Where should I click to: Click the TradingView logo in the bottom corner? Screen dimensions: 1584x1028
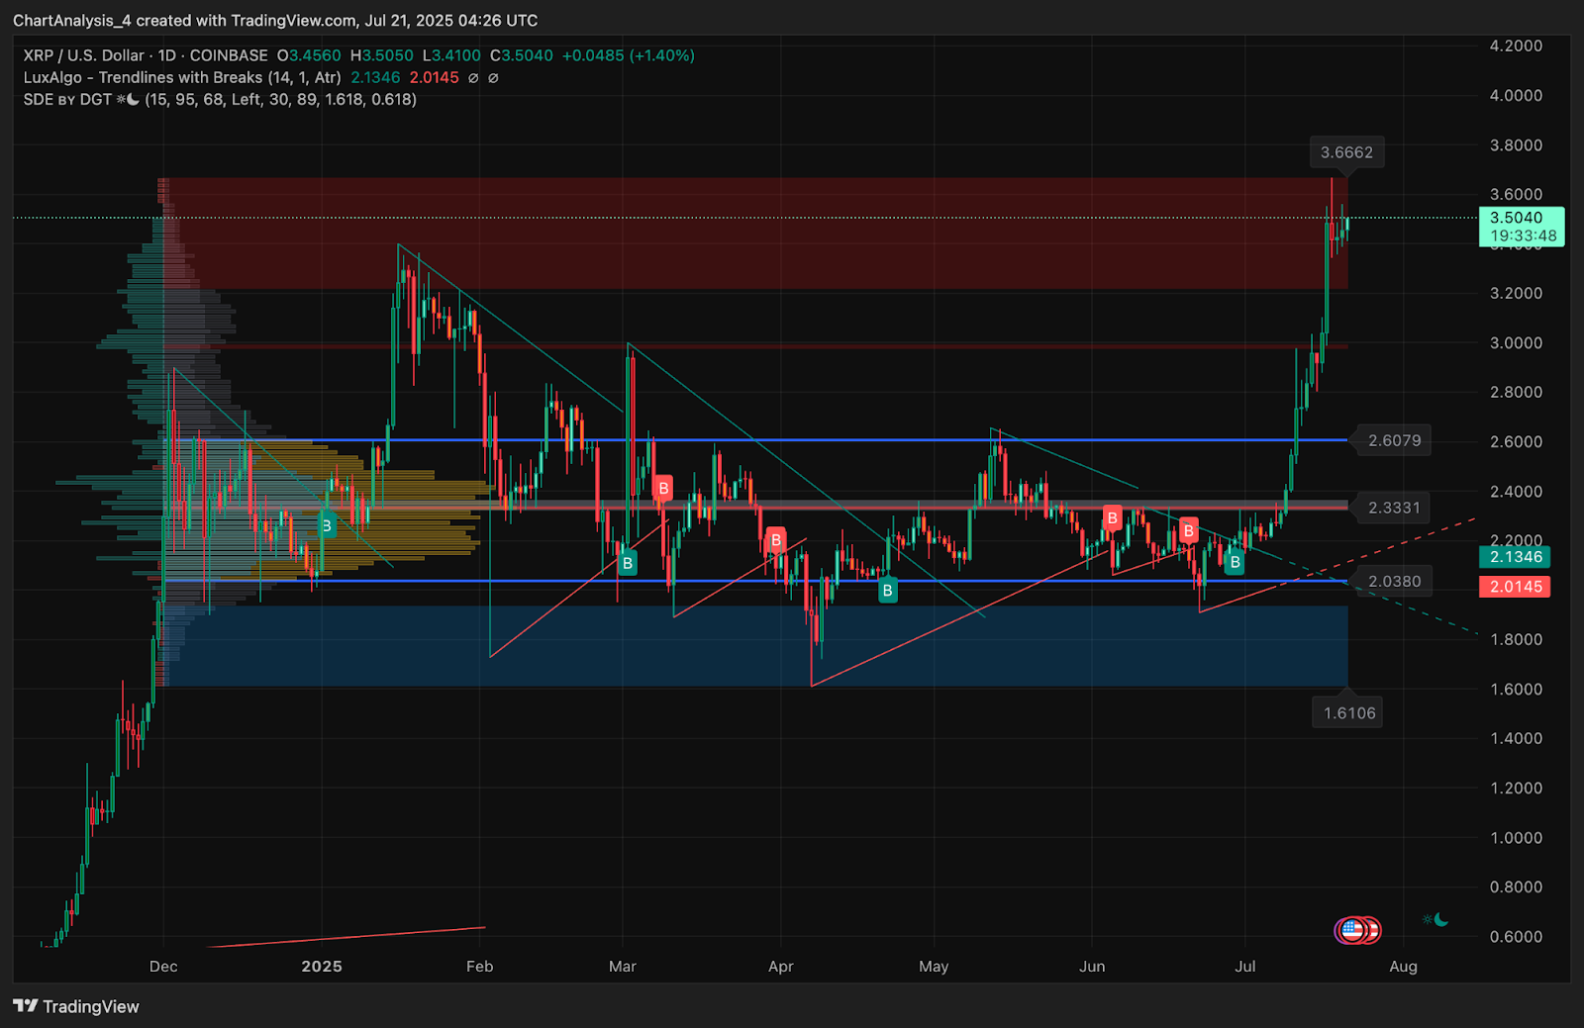pos(76,1006)
